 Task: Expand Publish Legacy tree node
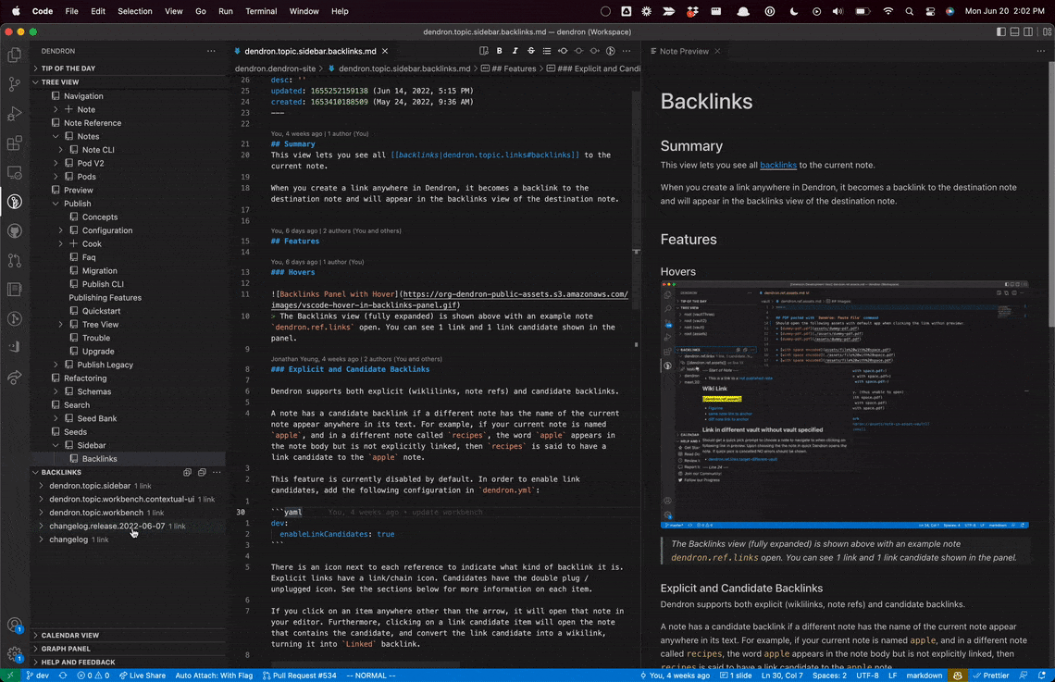56,365
